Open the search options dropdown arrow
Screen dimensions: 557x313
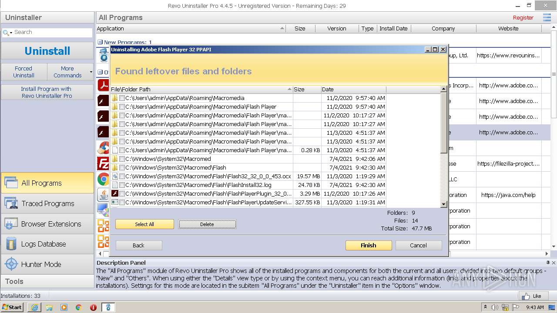click(x=11, y=33)
